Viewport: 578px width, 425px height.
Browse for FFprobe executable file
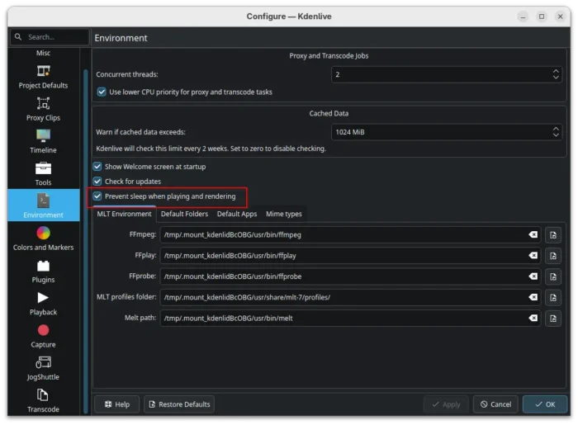tap(553, 276)
